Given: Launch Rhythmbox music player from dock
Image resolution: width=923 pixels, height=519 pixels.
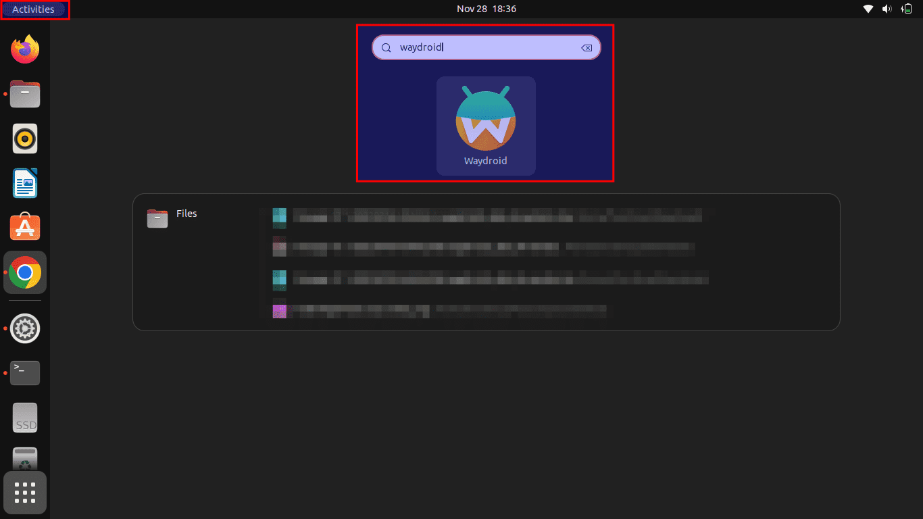Looking at the screenshot, I should [x=25, y=139].
